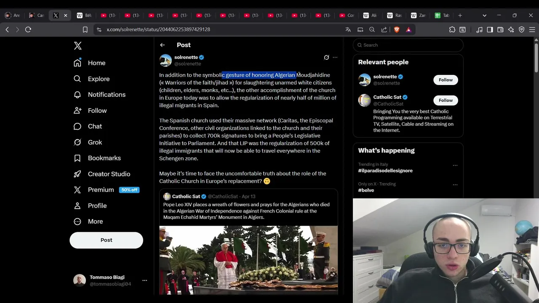Click solrenette's avatar on the post

coord(165,60)
